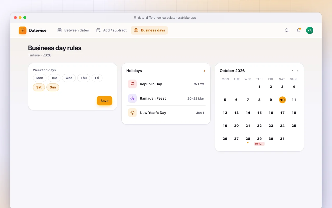Choose October 31 in the calendar
This screenshot has width=332, height=208.
coord(282,139)
